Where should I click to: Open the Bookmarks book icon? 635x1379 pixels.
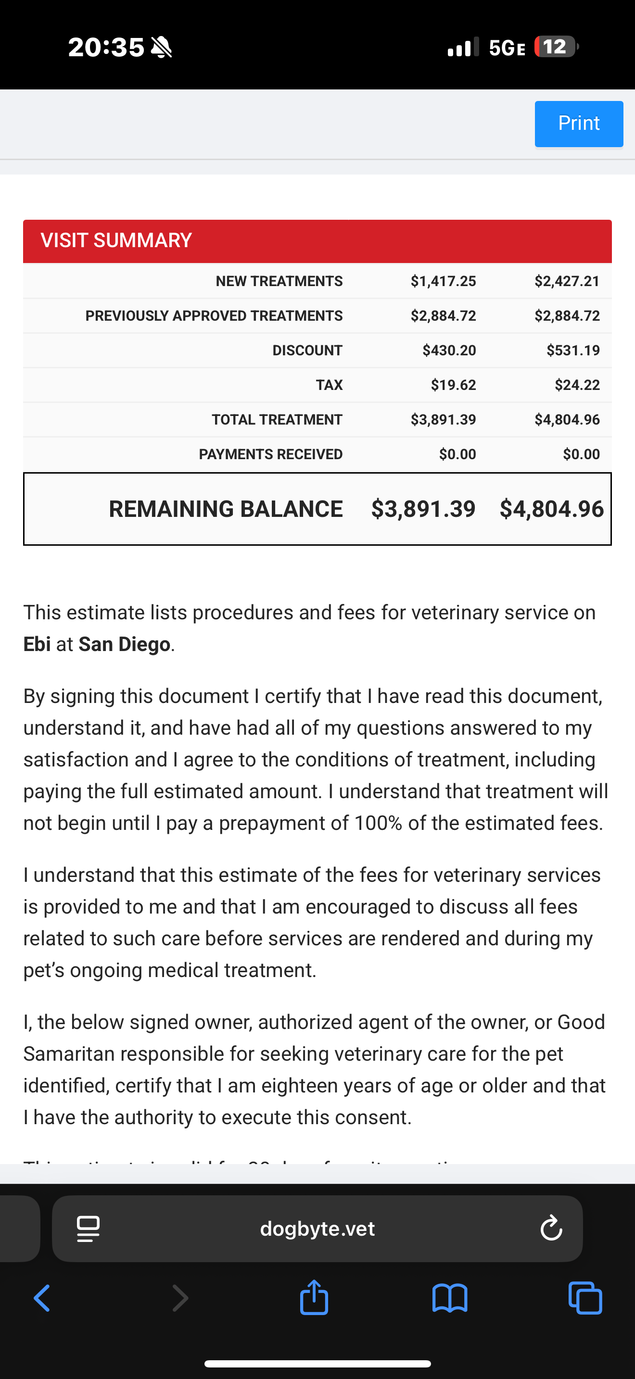click(450, 1298)
